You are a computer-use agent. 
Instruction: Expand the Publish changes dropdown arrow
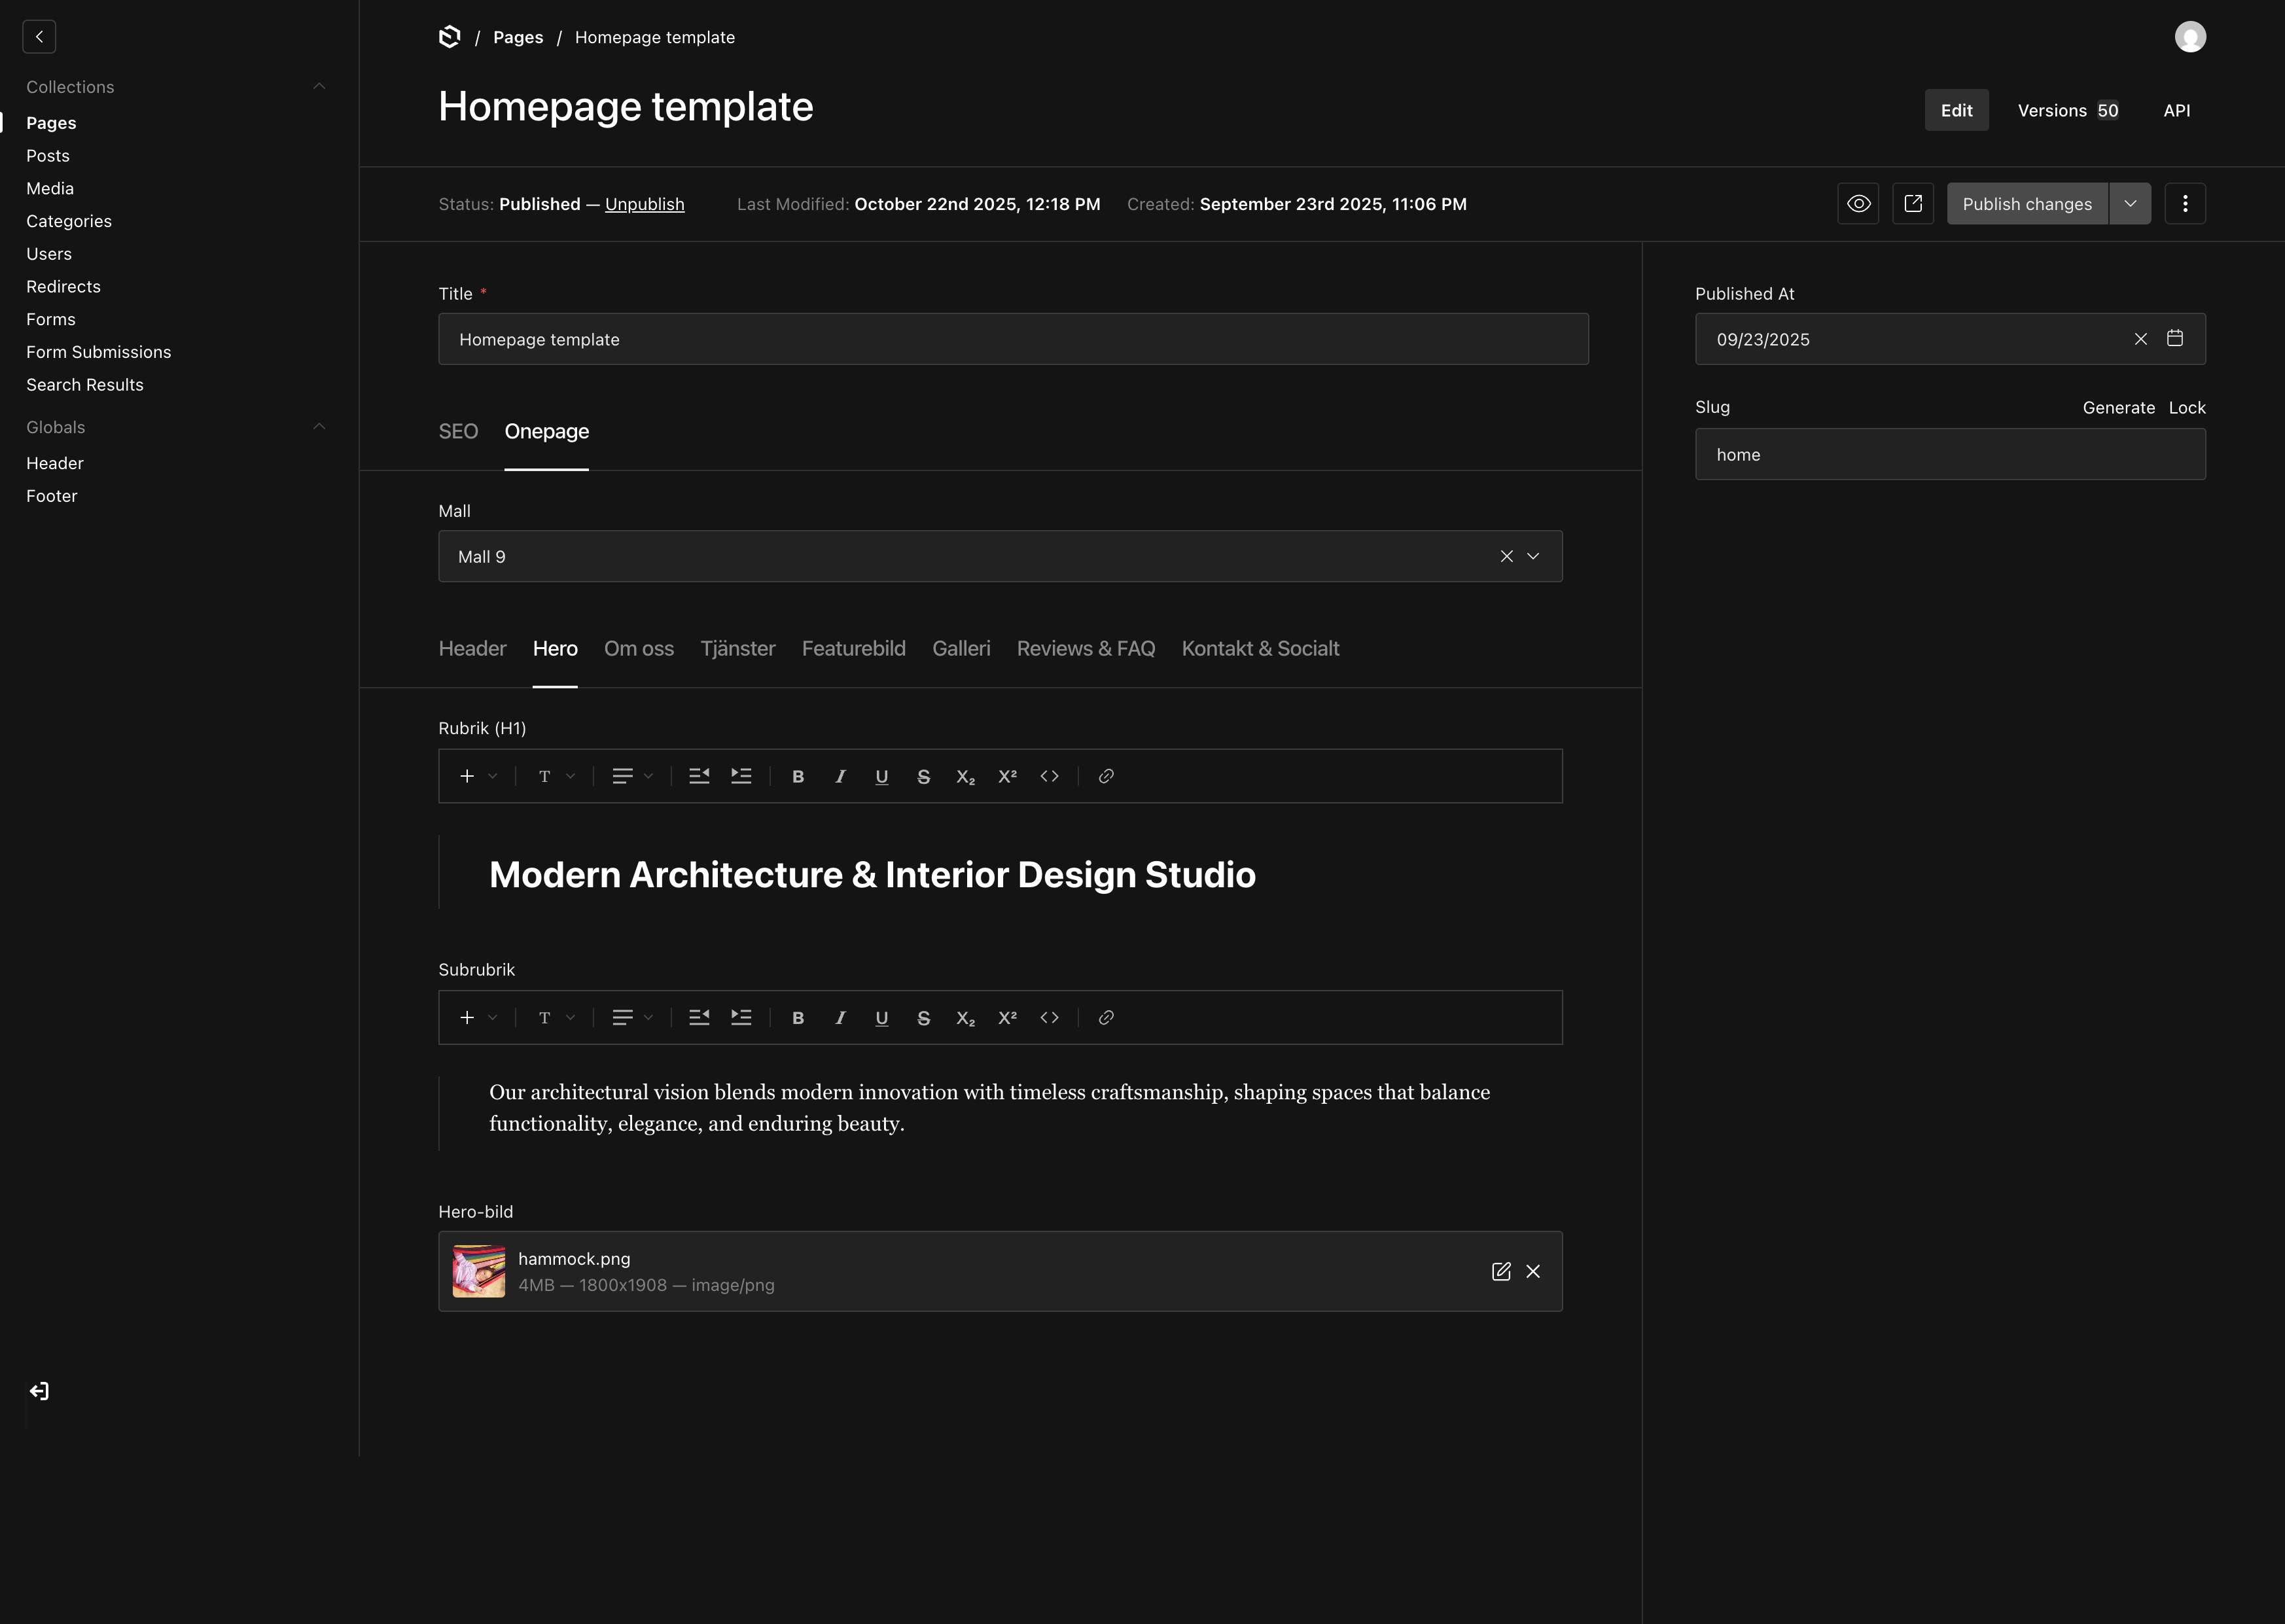click(x=2130, y=204)
